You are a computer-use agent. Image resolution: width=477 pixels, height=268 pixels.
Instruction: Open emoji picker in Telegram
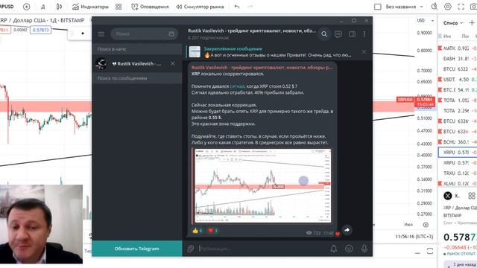349,249
